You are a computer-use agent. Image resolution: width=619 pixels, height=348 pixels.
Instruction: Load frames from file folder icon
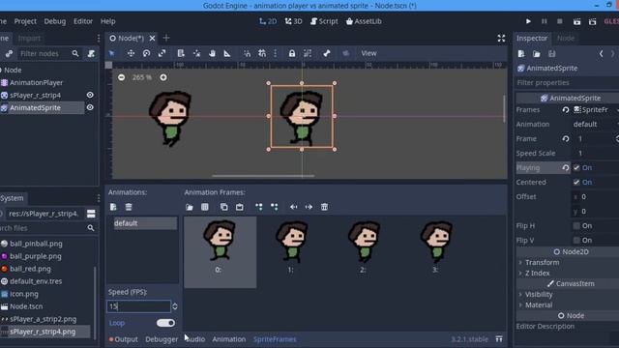coord(190,207)
